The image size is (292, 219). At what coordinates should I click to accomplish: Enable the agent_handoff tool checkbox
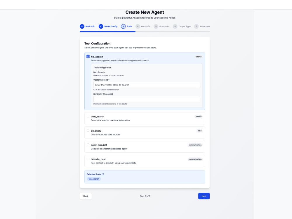click(88, 145)
